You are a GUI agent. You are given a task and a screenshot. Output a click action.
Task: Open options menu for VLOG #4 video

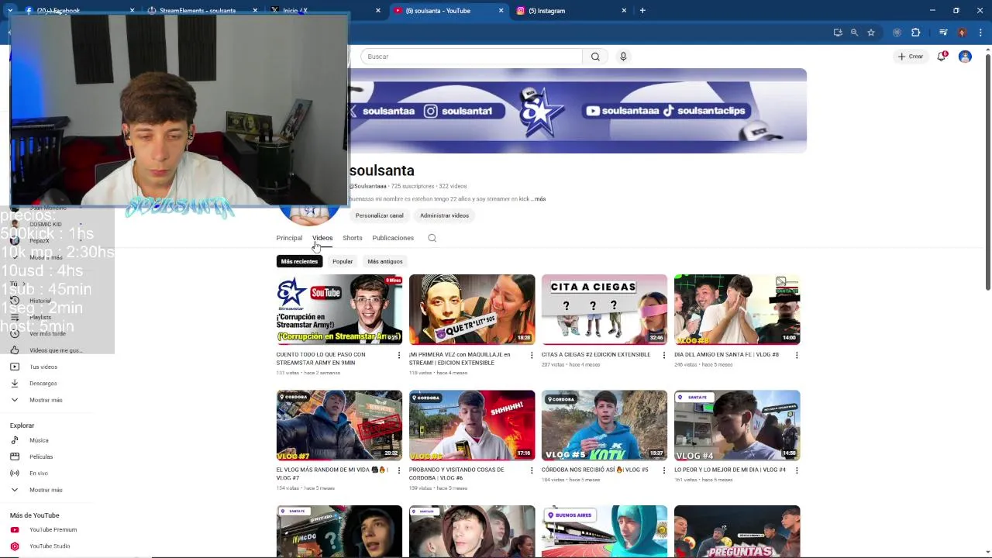coord(797,470)
